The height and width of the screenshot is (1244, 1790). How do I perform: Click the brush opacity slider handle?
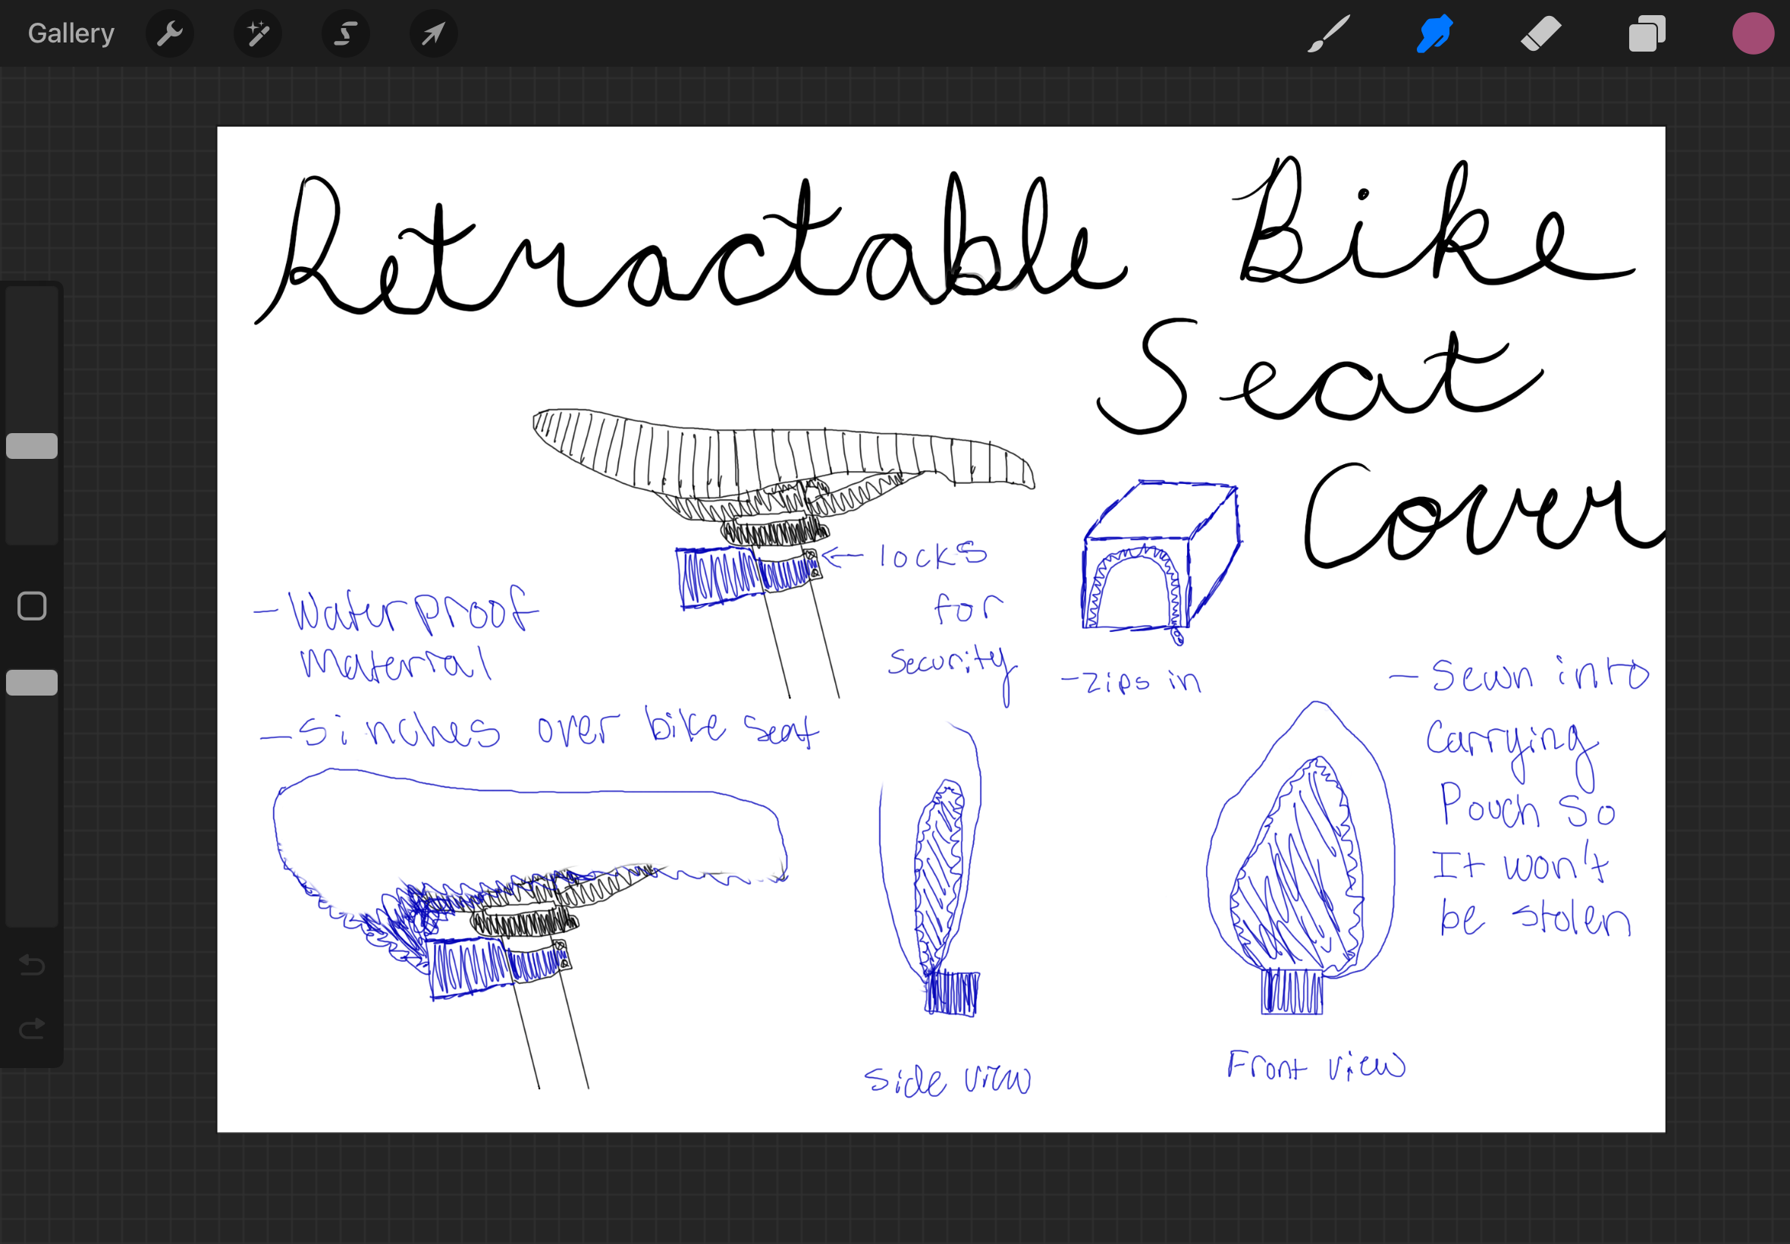[x=32, y=682]
